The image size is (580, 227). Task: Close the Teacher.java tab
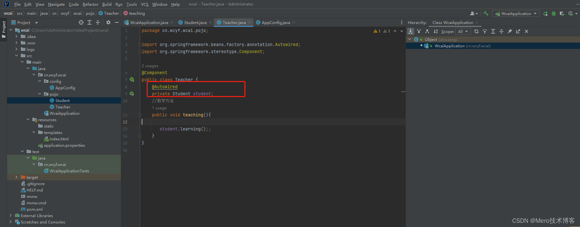coord(249,22)
